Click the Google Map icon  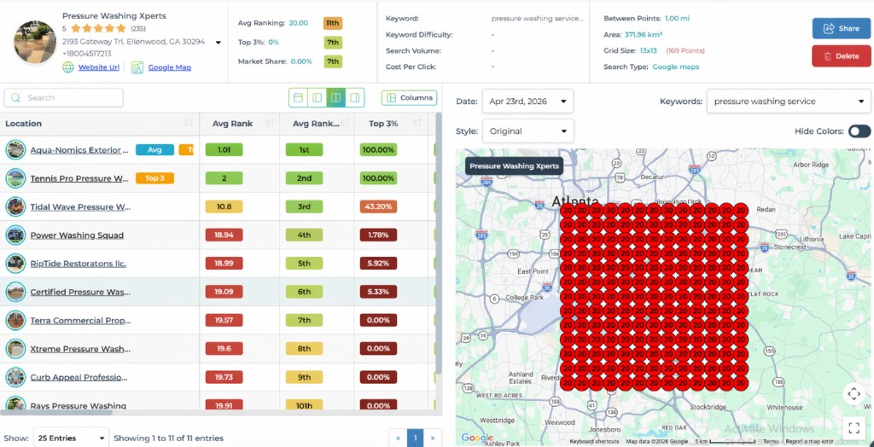137,67
